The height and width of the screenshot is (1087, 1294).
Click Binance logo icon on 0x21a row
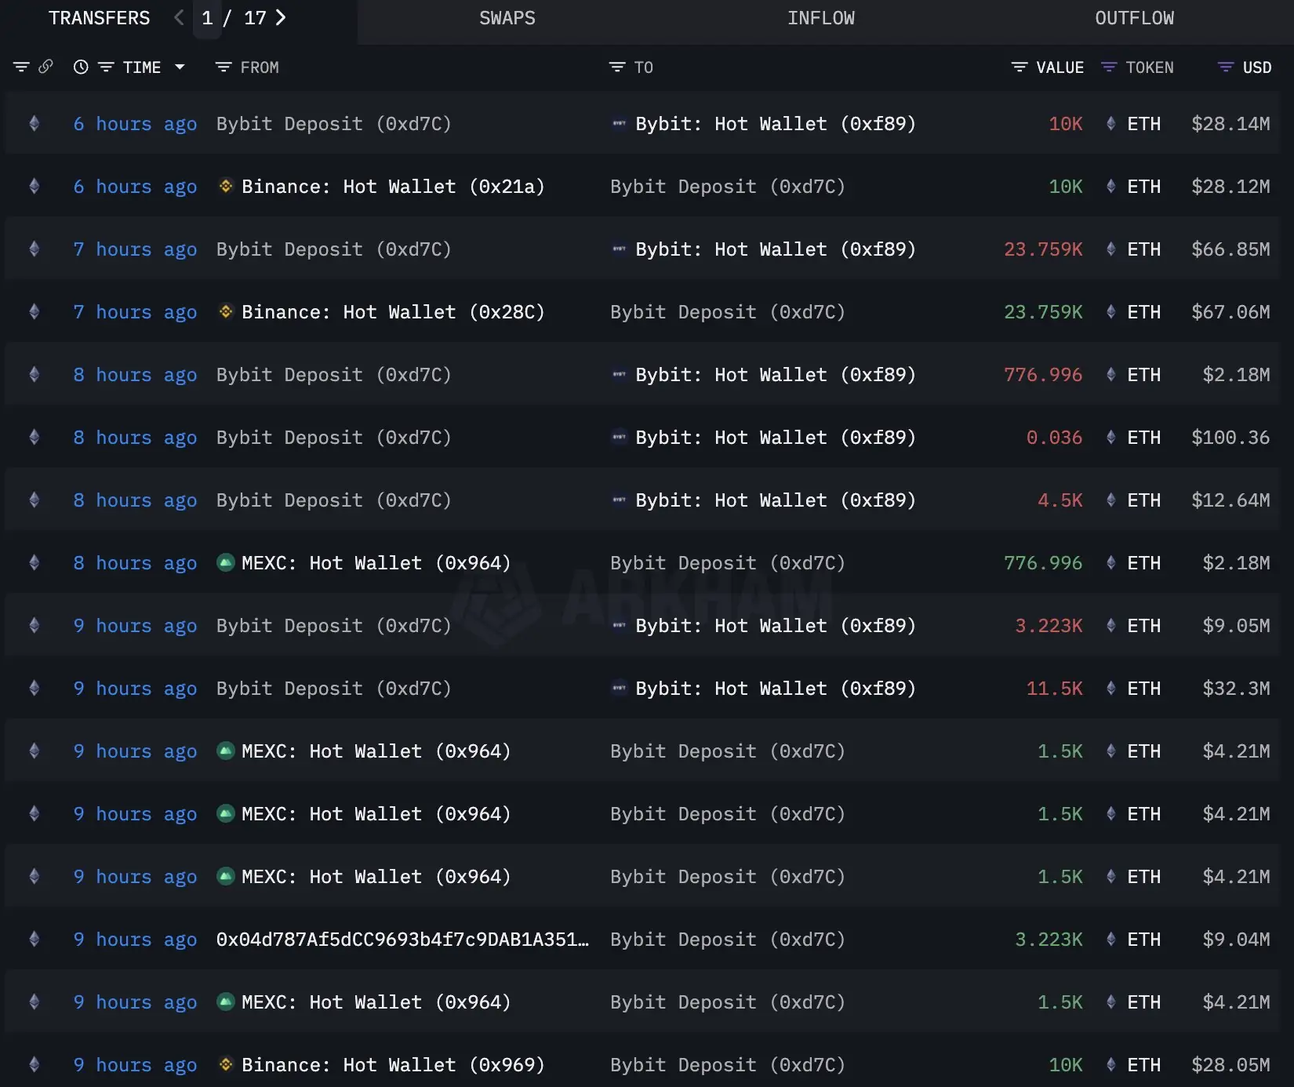(x=226, y=186)
